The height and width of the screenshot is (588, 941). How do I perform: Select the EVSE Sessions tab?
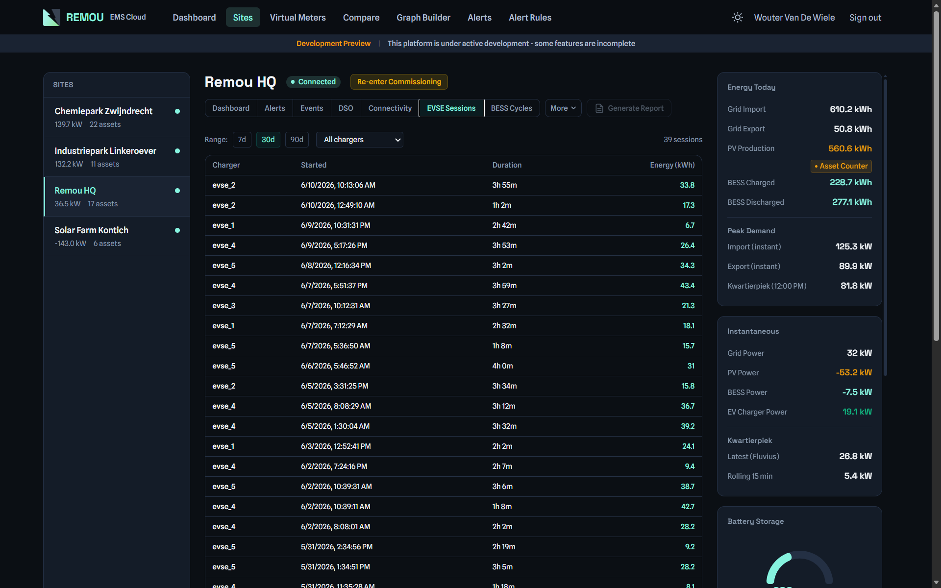coord(451,108)
